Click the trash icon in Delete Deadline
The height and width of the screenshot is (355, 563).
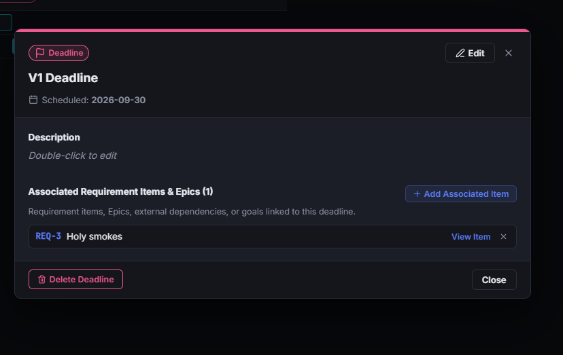(41, 280)
